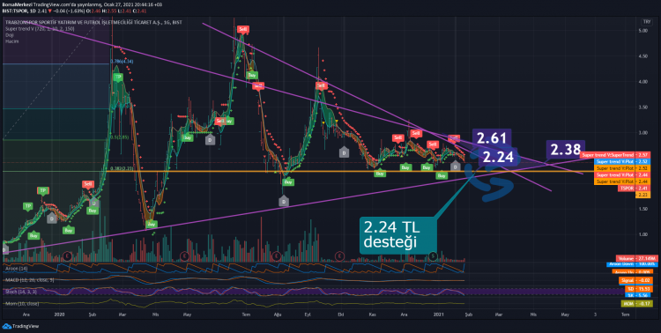Screen dimensions: 661x333
Task: Click the Volume 27.149M scale label
Action: (x=636, y=258)
